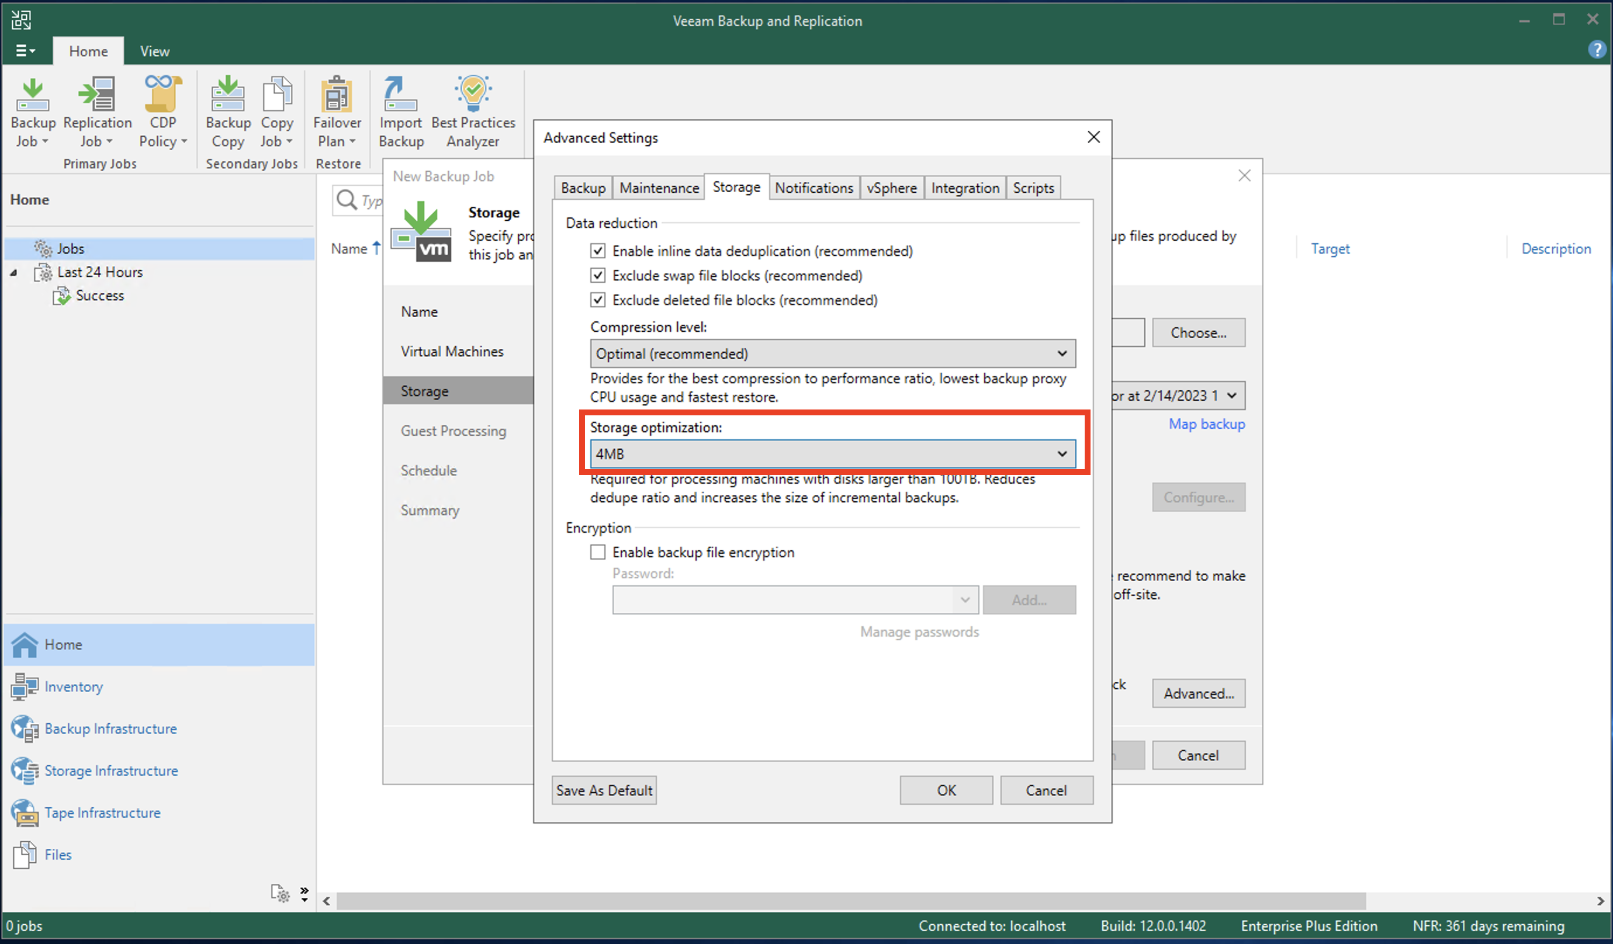The image size is (1613, 944).
Task: Click the scrollbar left arrow
Action: click(x=327, y=901)
